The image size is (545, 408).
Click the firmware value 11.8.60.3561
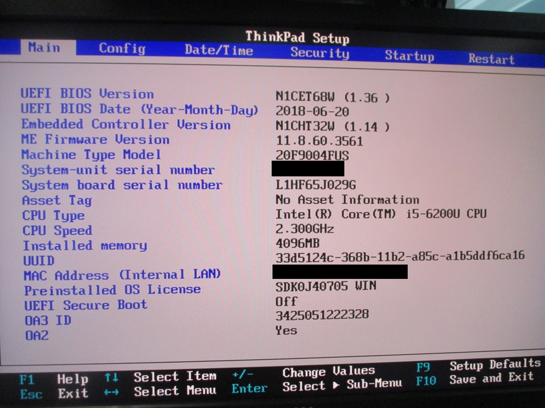coord(319,141)
